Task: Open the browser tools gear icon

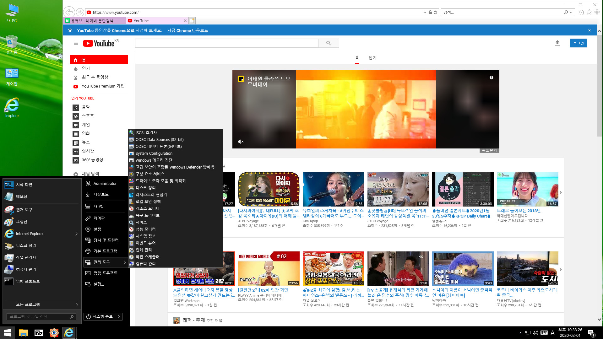Action: tap(597, 12)
